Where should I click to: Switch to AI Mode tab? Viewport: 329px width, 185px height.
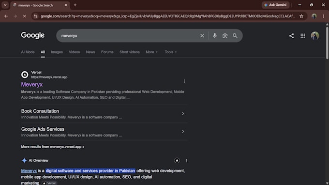[28, 52]
